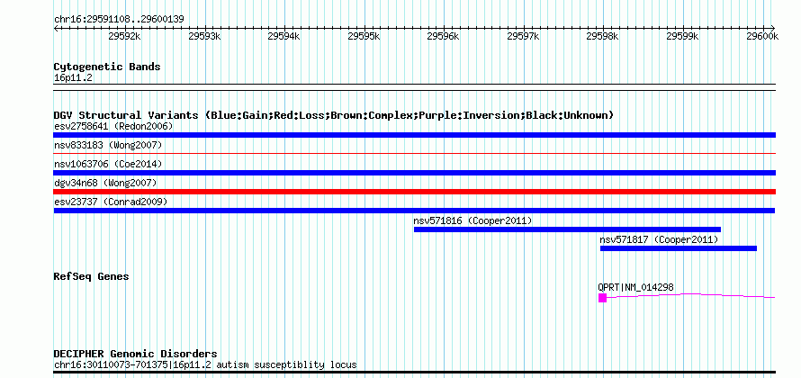Viewport: 801px width, 378px height.
Task: Click the esv23737 (Conrad2009) blue bar
Action: click(414, 211)
